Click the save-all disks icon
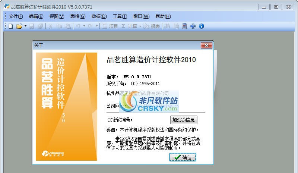The image size is (298, 173). [40, 26]
